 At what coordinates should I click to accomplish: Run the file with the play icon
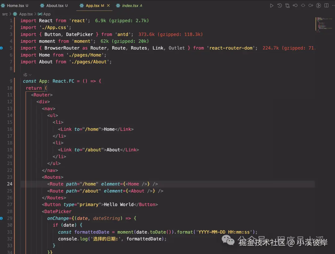[x=271, y=6]
